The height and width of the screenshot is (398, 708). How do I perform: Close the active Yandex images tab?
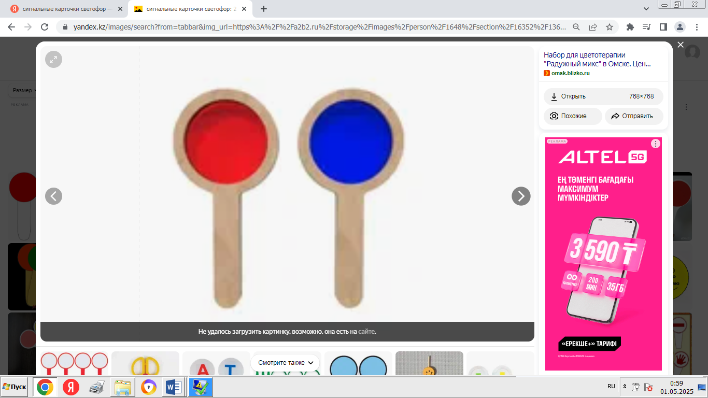[x=244, y=9]
